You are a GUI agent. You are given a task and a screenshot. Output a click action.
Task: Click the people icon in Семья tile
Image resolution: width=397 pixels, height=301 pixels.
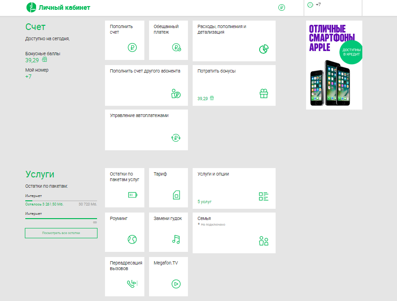tap(263, 241)
